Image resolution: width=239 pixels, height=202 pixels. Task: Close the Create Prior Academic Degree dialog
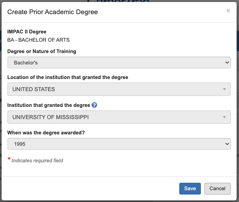(228, 11)
